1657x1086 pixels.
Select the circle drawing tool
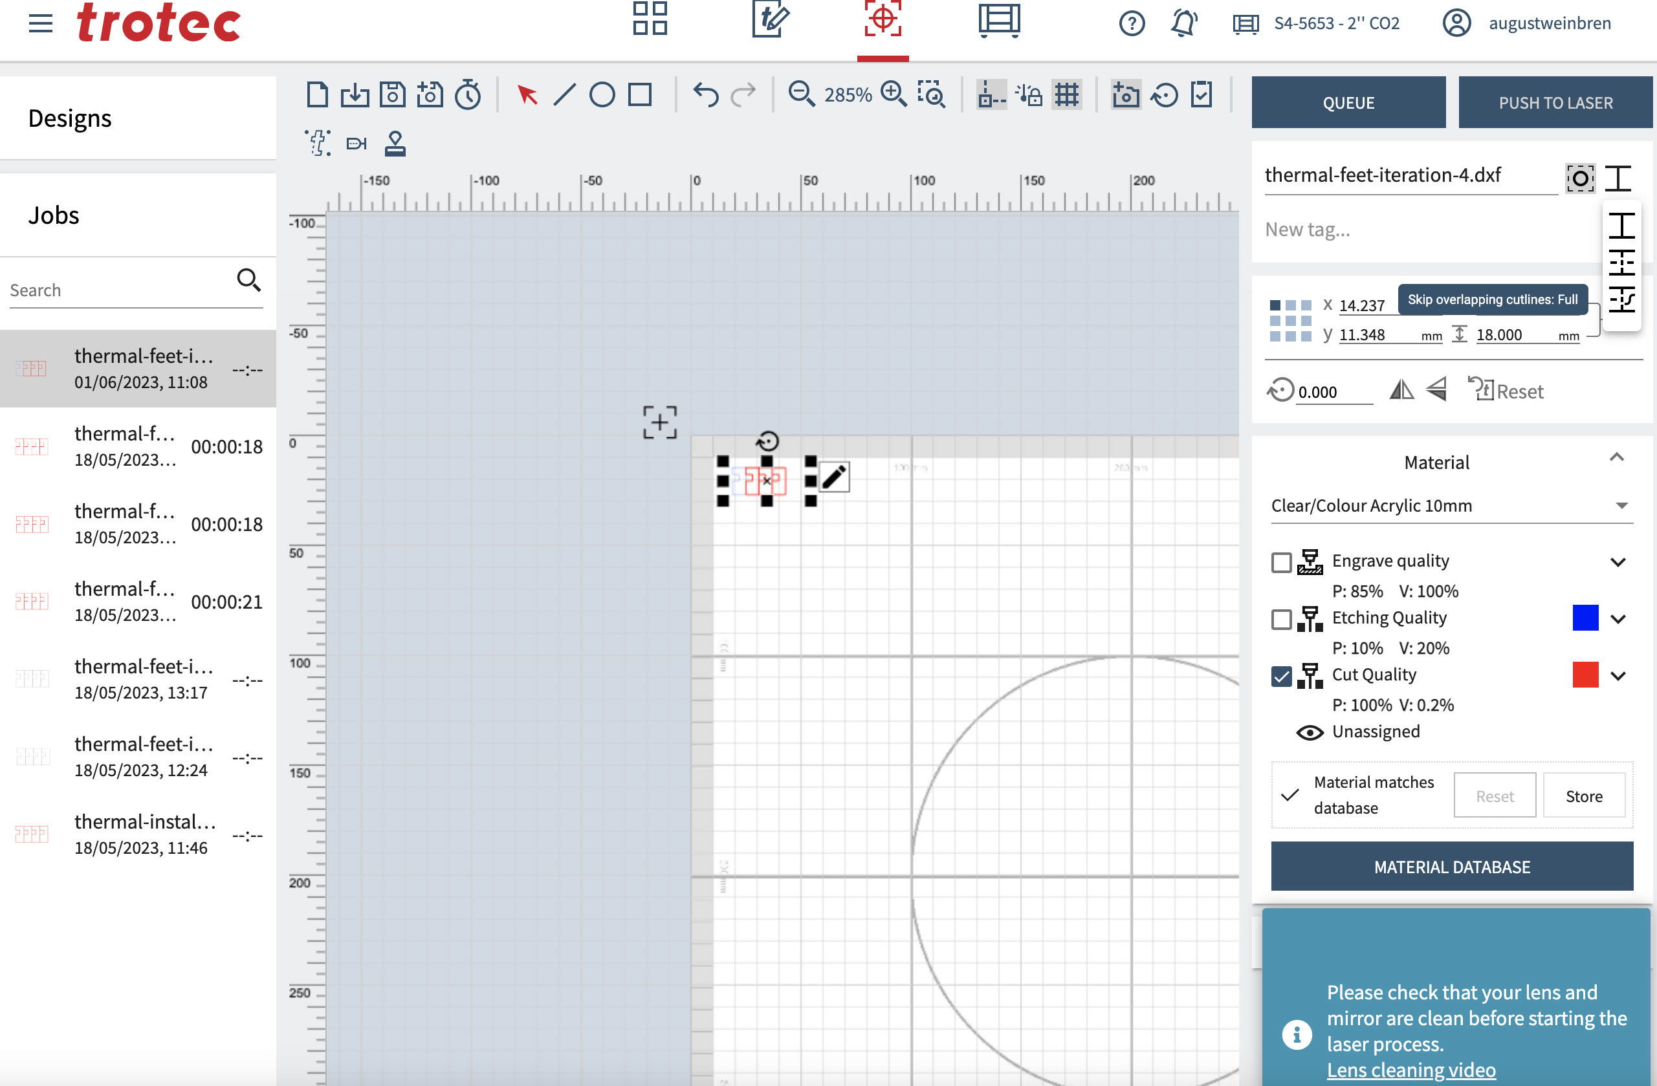(x=602, y=94)
